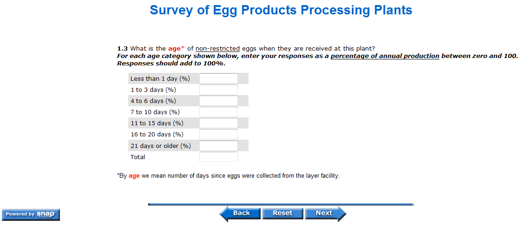
Task: Select the 21 days or older field
Action: [218, 146]
